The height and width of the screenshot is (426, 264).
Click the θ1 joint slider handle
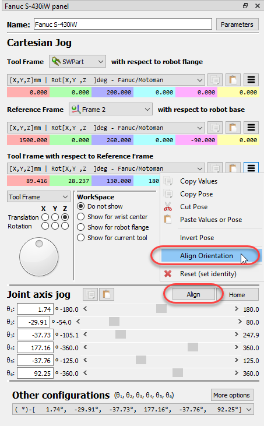pyautogui.click(x=161, y=309)
